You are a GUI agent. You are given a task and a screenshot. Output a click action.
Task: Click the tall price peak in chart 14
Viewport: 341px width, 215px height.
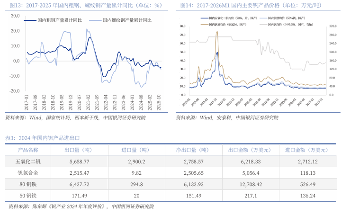pyautogui.click(x=216, y=33)
